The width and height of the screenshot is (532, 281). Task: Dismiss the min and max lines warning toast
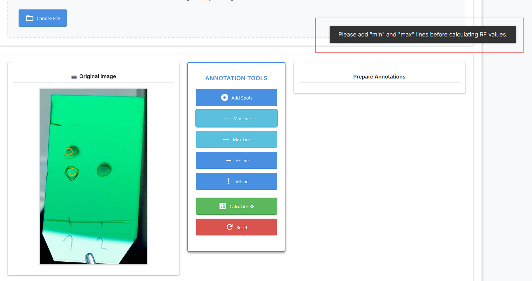[x=423, y=34]
